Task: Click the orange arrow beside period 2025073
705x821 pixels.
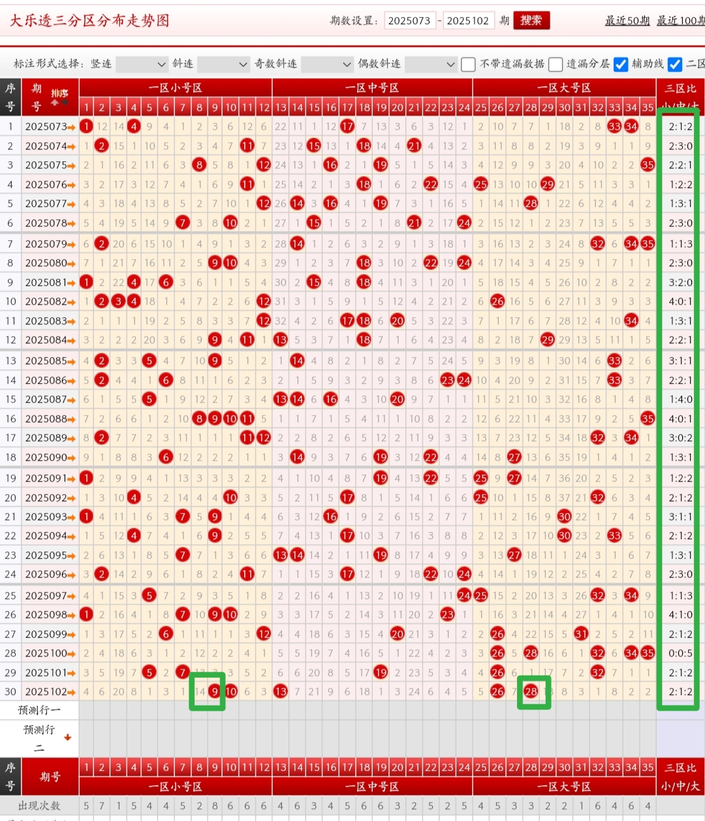Action: 71,127
